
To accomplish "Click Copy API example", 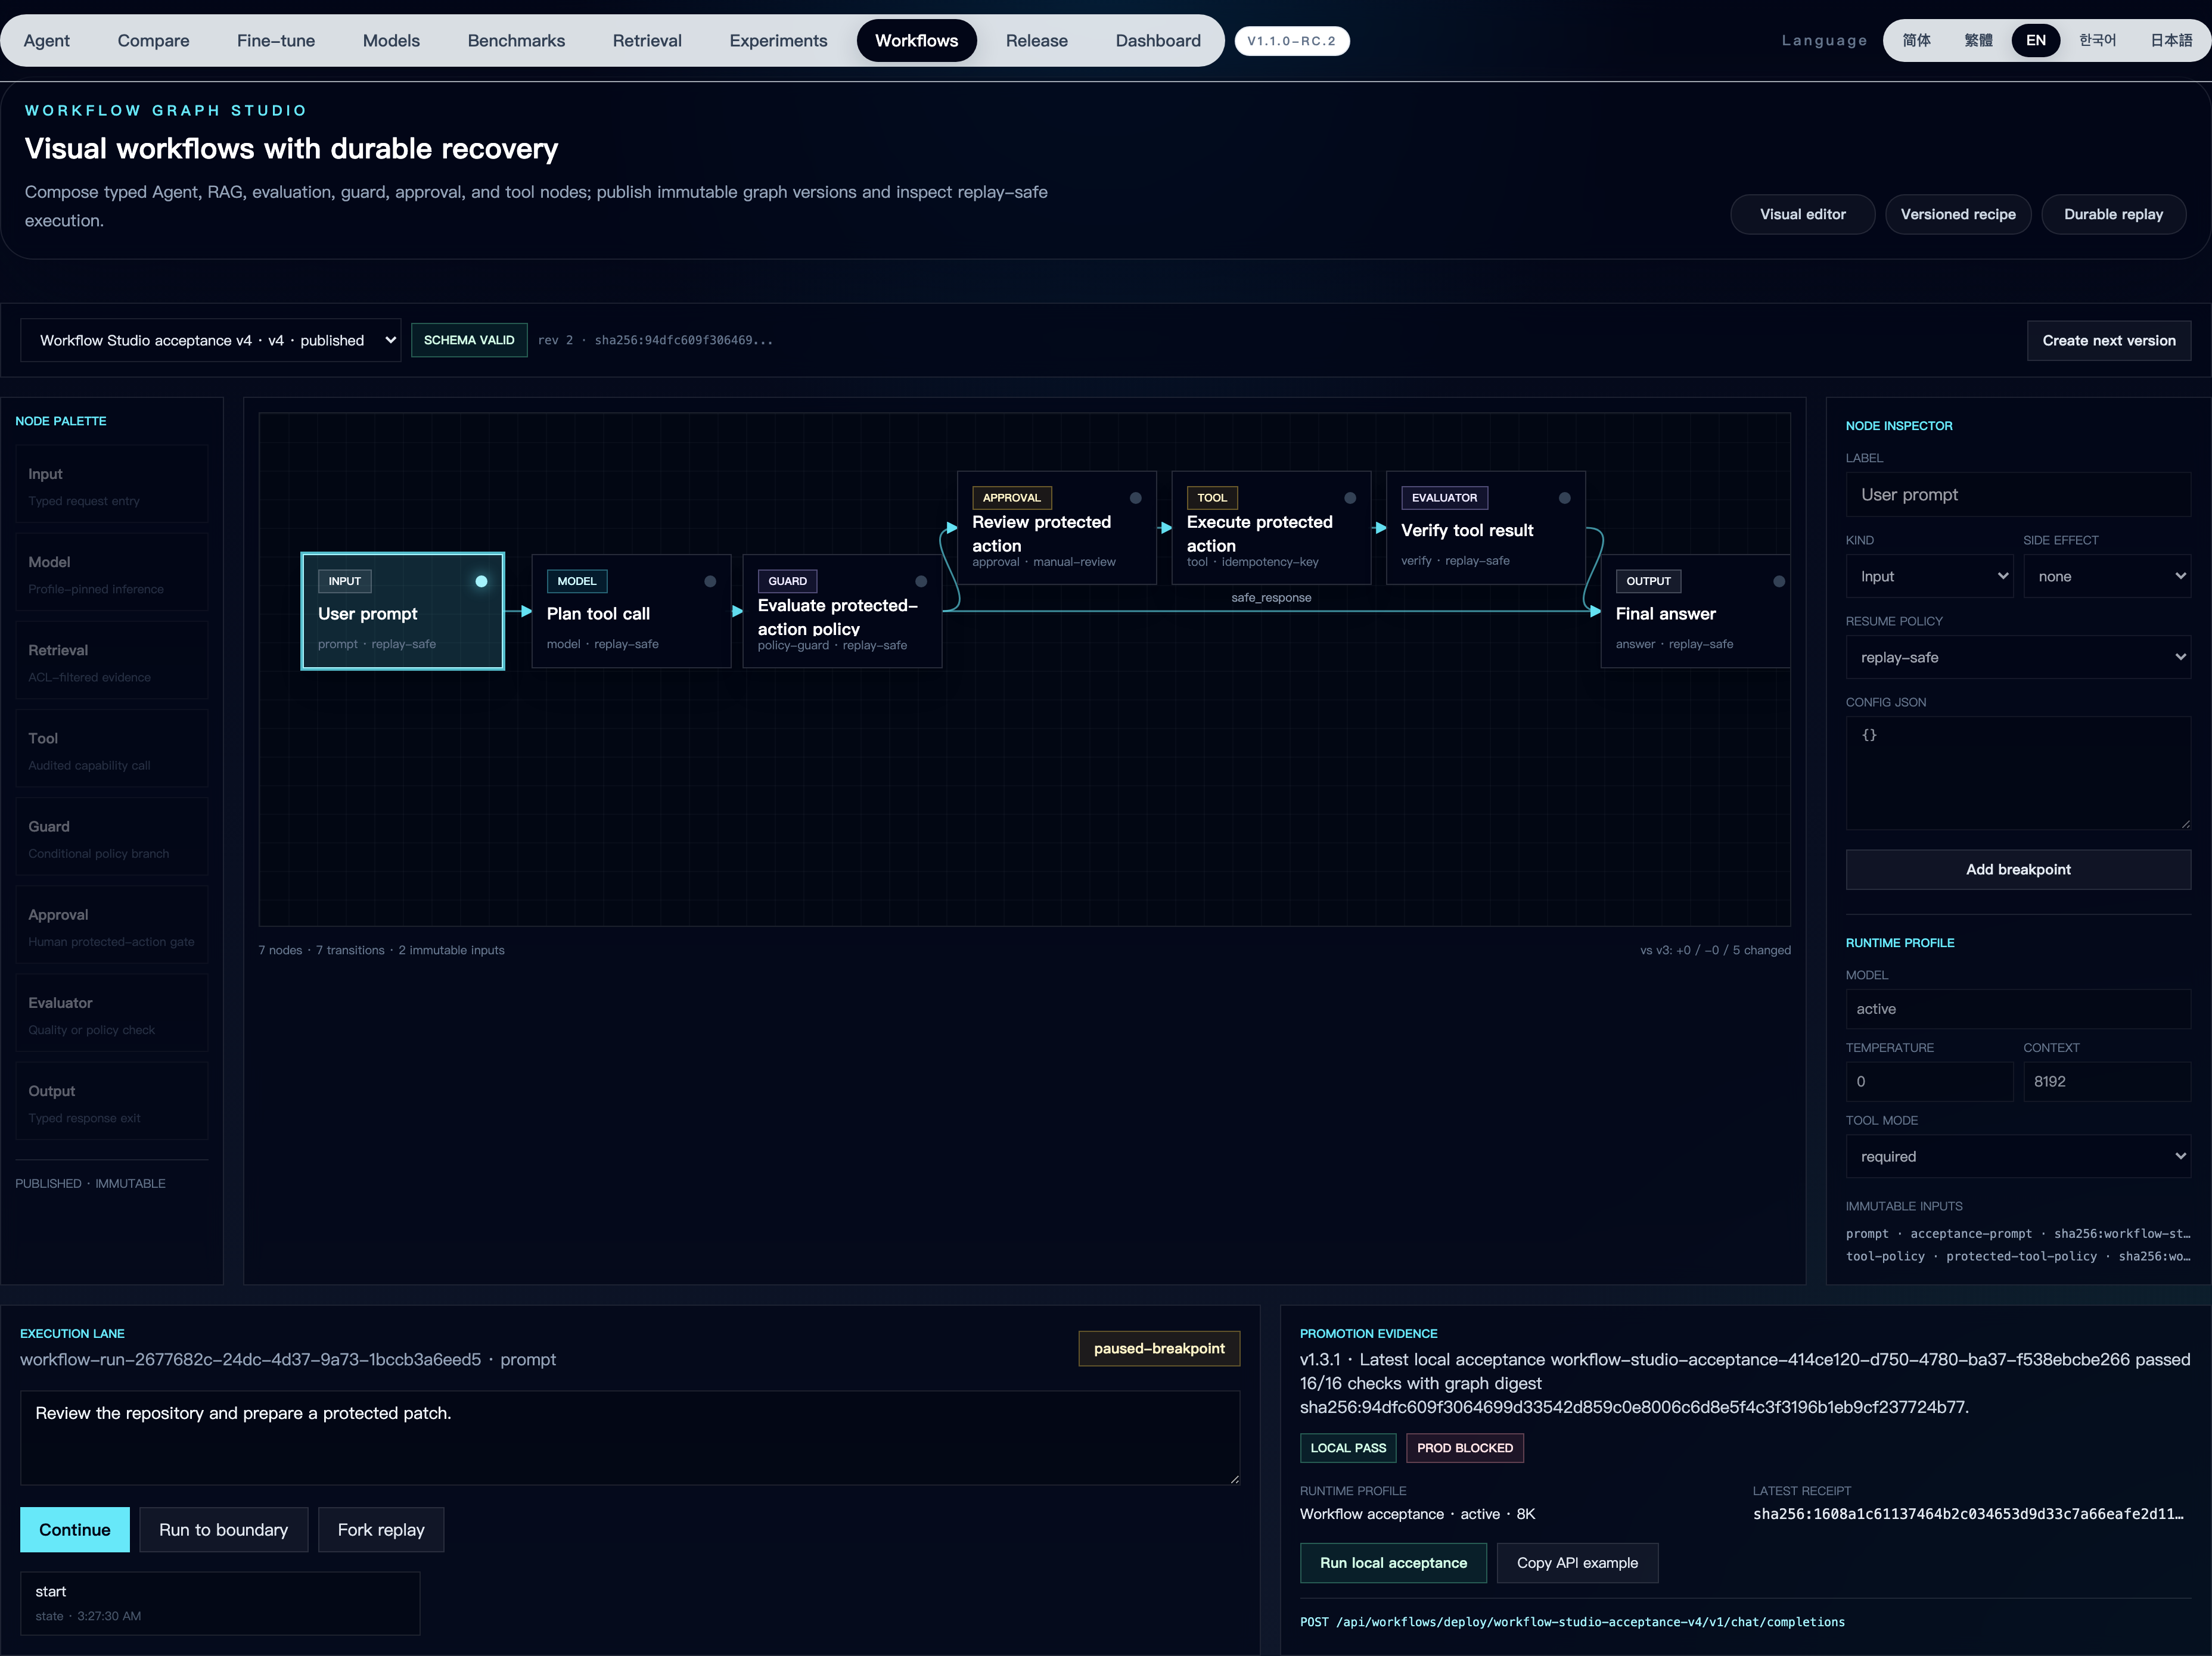I will (1577, 1563).
